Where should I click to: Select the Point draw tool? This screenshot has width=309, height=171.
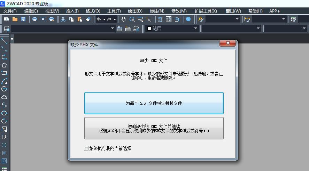coord(4,145)
